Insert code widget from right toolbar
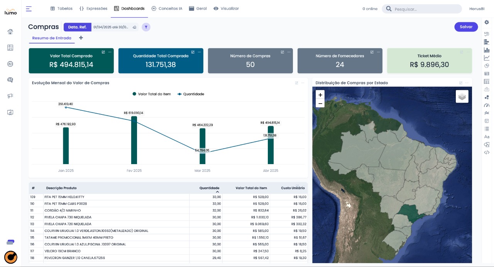This screenshot has height=267, width=494. coord(487,153)
